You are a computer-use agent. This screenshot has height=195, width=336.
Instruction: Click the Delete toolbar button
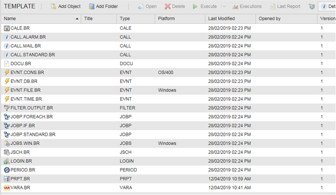[175, 7]
